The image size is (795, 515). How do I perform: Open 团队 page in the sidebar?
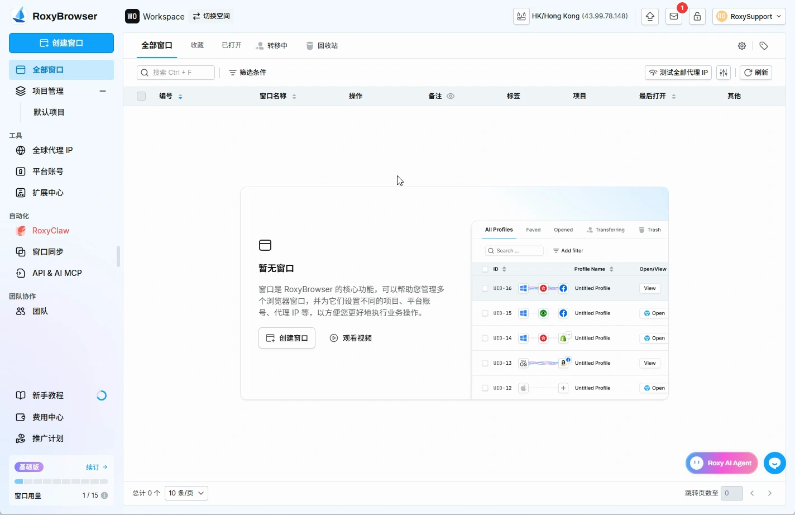pyautogui.click(x=61, y=311)
